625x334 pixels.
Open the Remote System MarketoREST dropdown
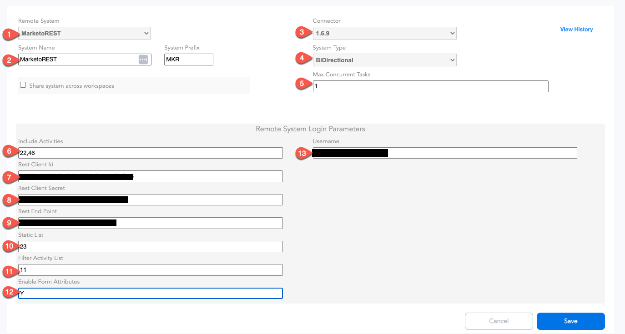(84, 33)
